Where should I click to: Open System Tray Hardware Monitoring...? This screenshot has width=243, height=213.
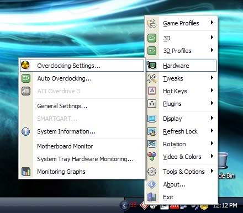click(82, 159)
